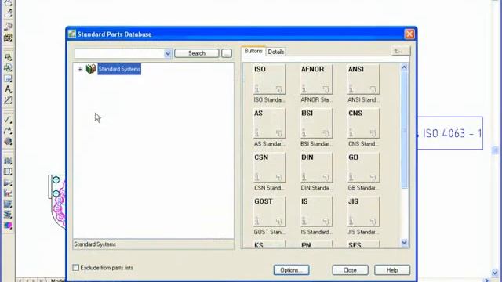Select the AS standards button
This screenshot has height=282, width=502.
pyautogui.click(x=269, y=124)
